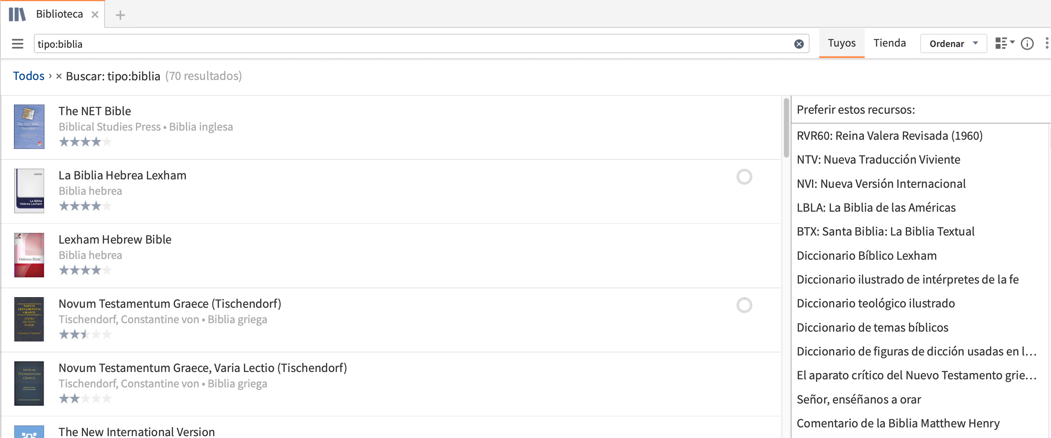The height and width of the screenshot is (438, 1051).
Task: Clear the tipo:biblia search field
Action: click(799, 44)
